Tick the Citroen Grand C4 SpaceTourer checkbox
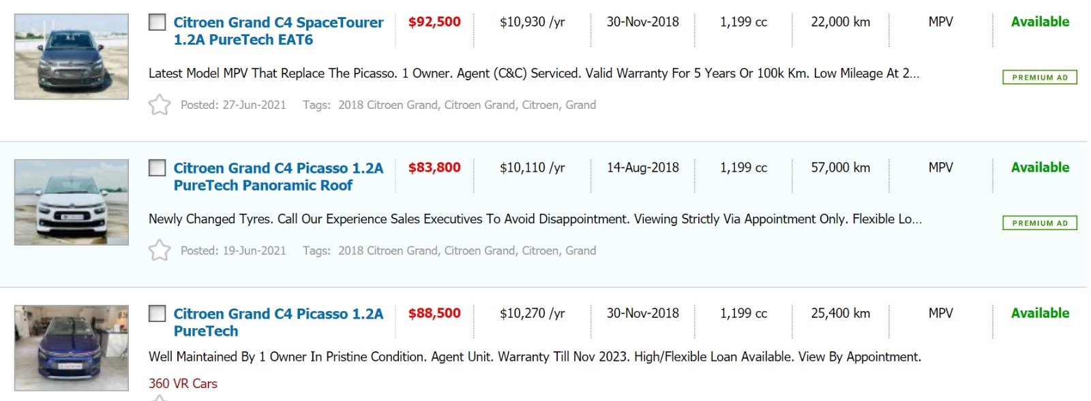The width and height of the screenshot is (1091, 401). 158,22
